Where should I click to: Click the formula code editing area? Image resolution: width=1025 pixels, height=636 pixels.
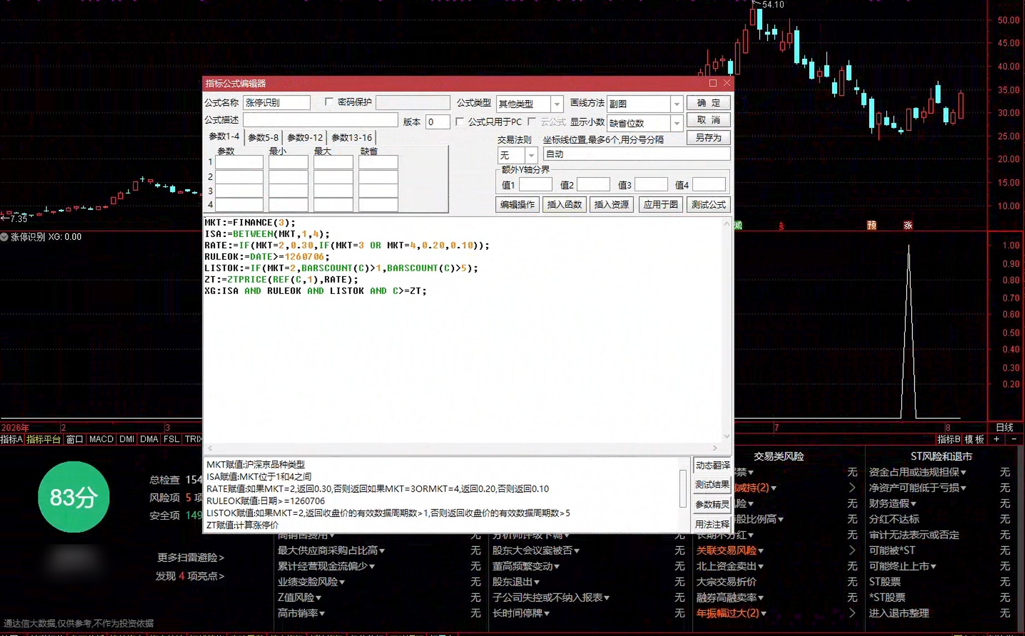[463, 330]
